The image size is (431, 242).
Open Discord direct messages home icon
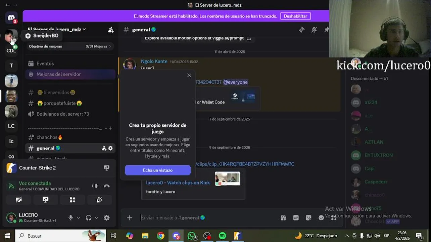11,18
